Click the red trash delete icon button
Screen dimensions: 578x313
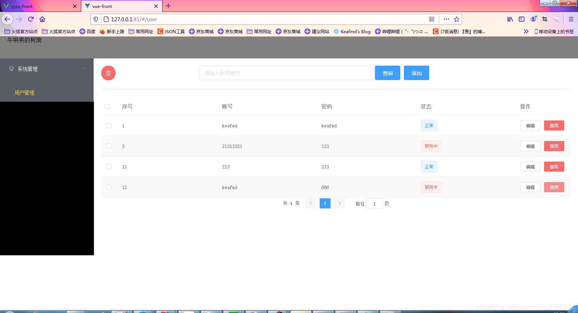[x=108, y=73]
